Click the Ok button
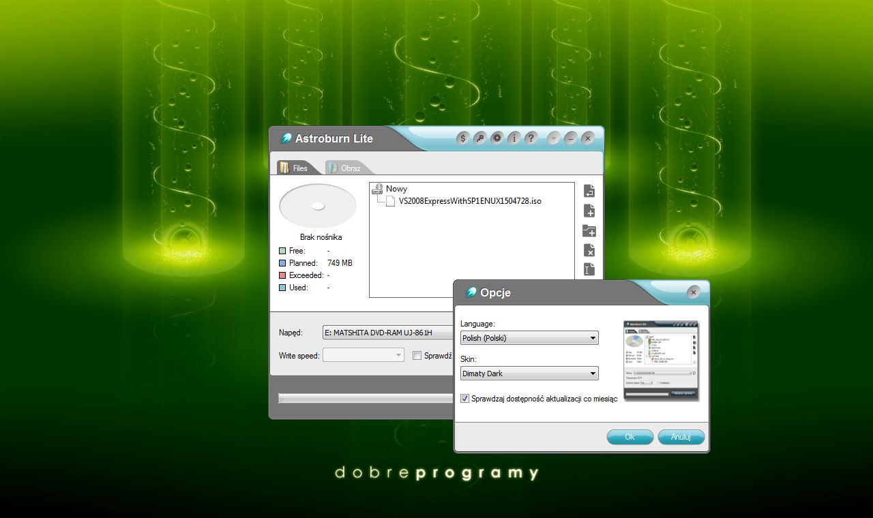The width and height of the screenshot is (873, 518). tap(630, 437)
